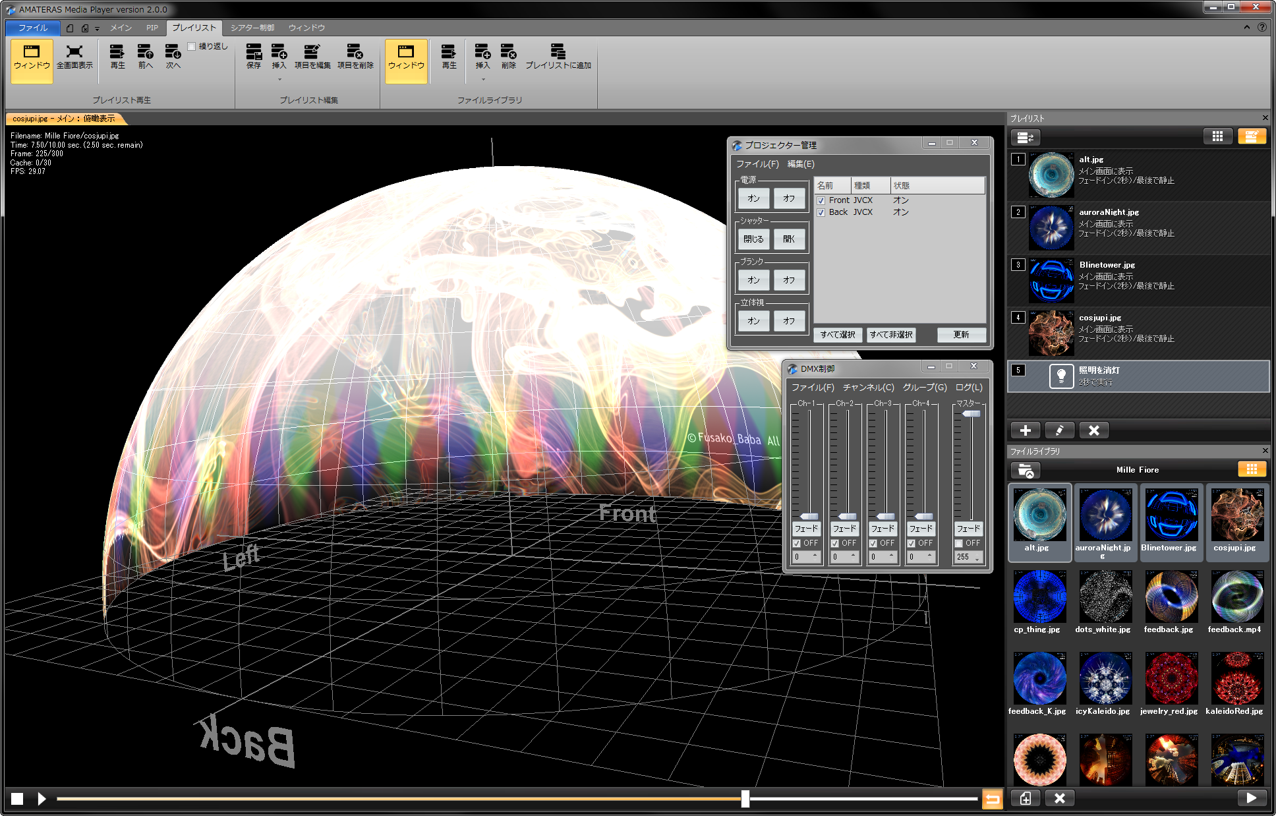Click すべて非選択 button

click(x=891, y=335)
